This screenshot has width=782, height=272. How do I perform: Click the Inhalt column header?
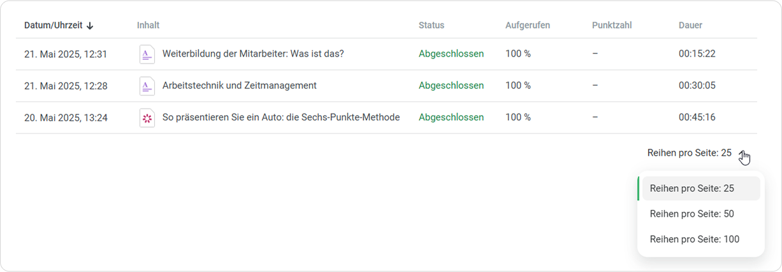(x=148, y=25)
